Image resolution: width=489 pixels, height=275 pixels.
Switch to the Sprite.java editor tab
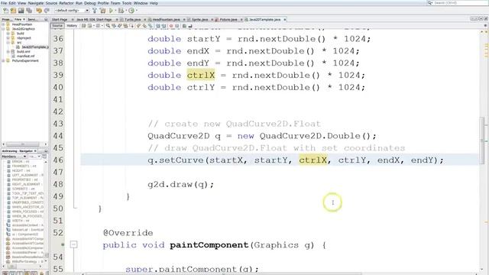tap(199, 19)
